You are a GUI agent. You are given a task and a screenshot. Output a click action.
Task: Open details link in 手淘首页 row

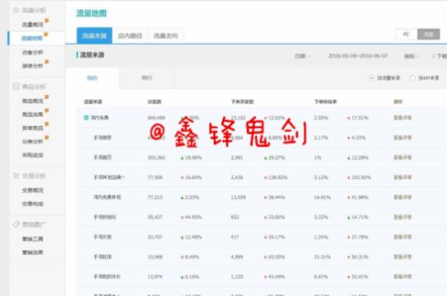(x=402, y=158)
